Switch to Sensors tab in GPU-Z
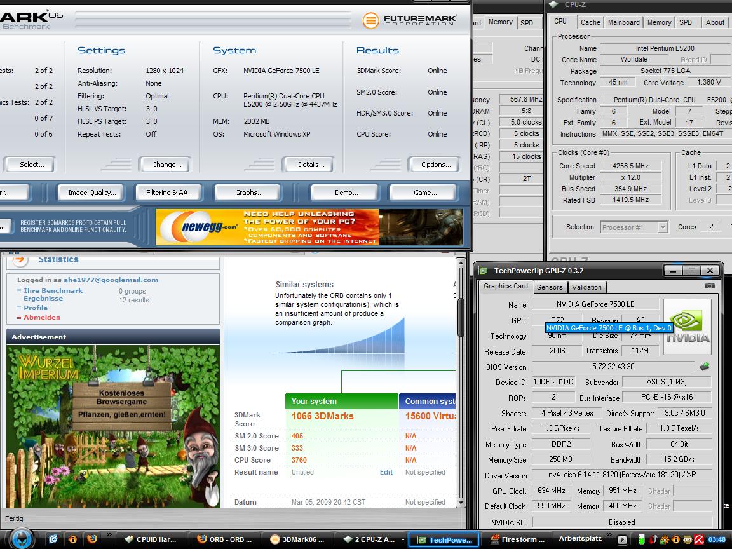 550,287
